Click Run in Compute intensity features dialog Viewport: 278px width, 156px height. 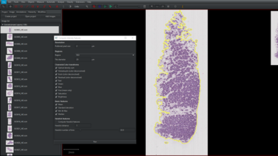[95, 142]
